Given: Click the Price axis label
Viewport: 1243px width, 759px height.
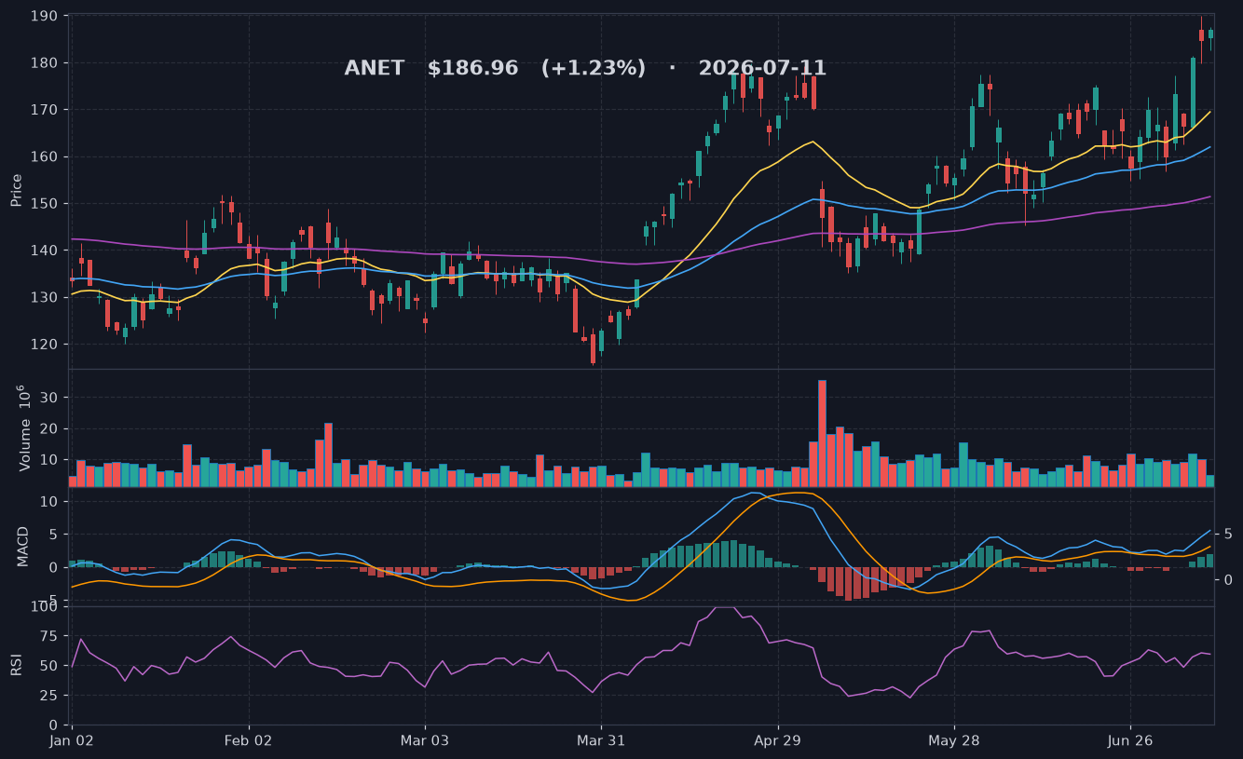Looking at the screenshot, I should (x=17, y=190).
